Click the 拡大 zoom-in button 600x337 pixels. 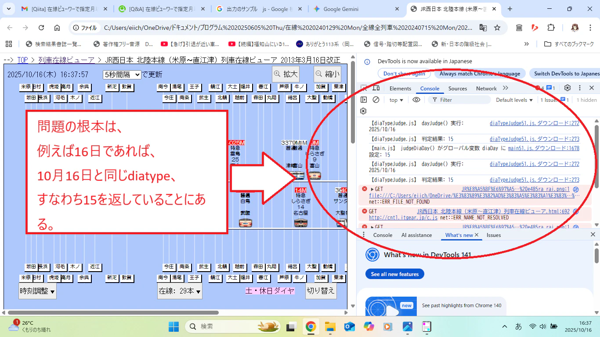(x=286, y=74)
